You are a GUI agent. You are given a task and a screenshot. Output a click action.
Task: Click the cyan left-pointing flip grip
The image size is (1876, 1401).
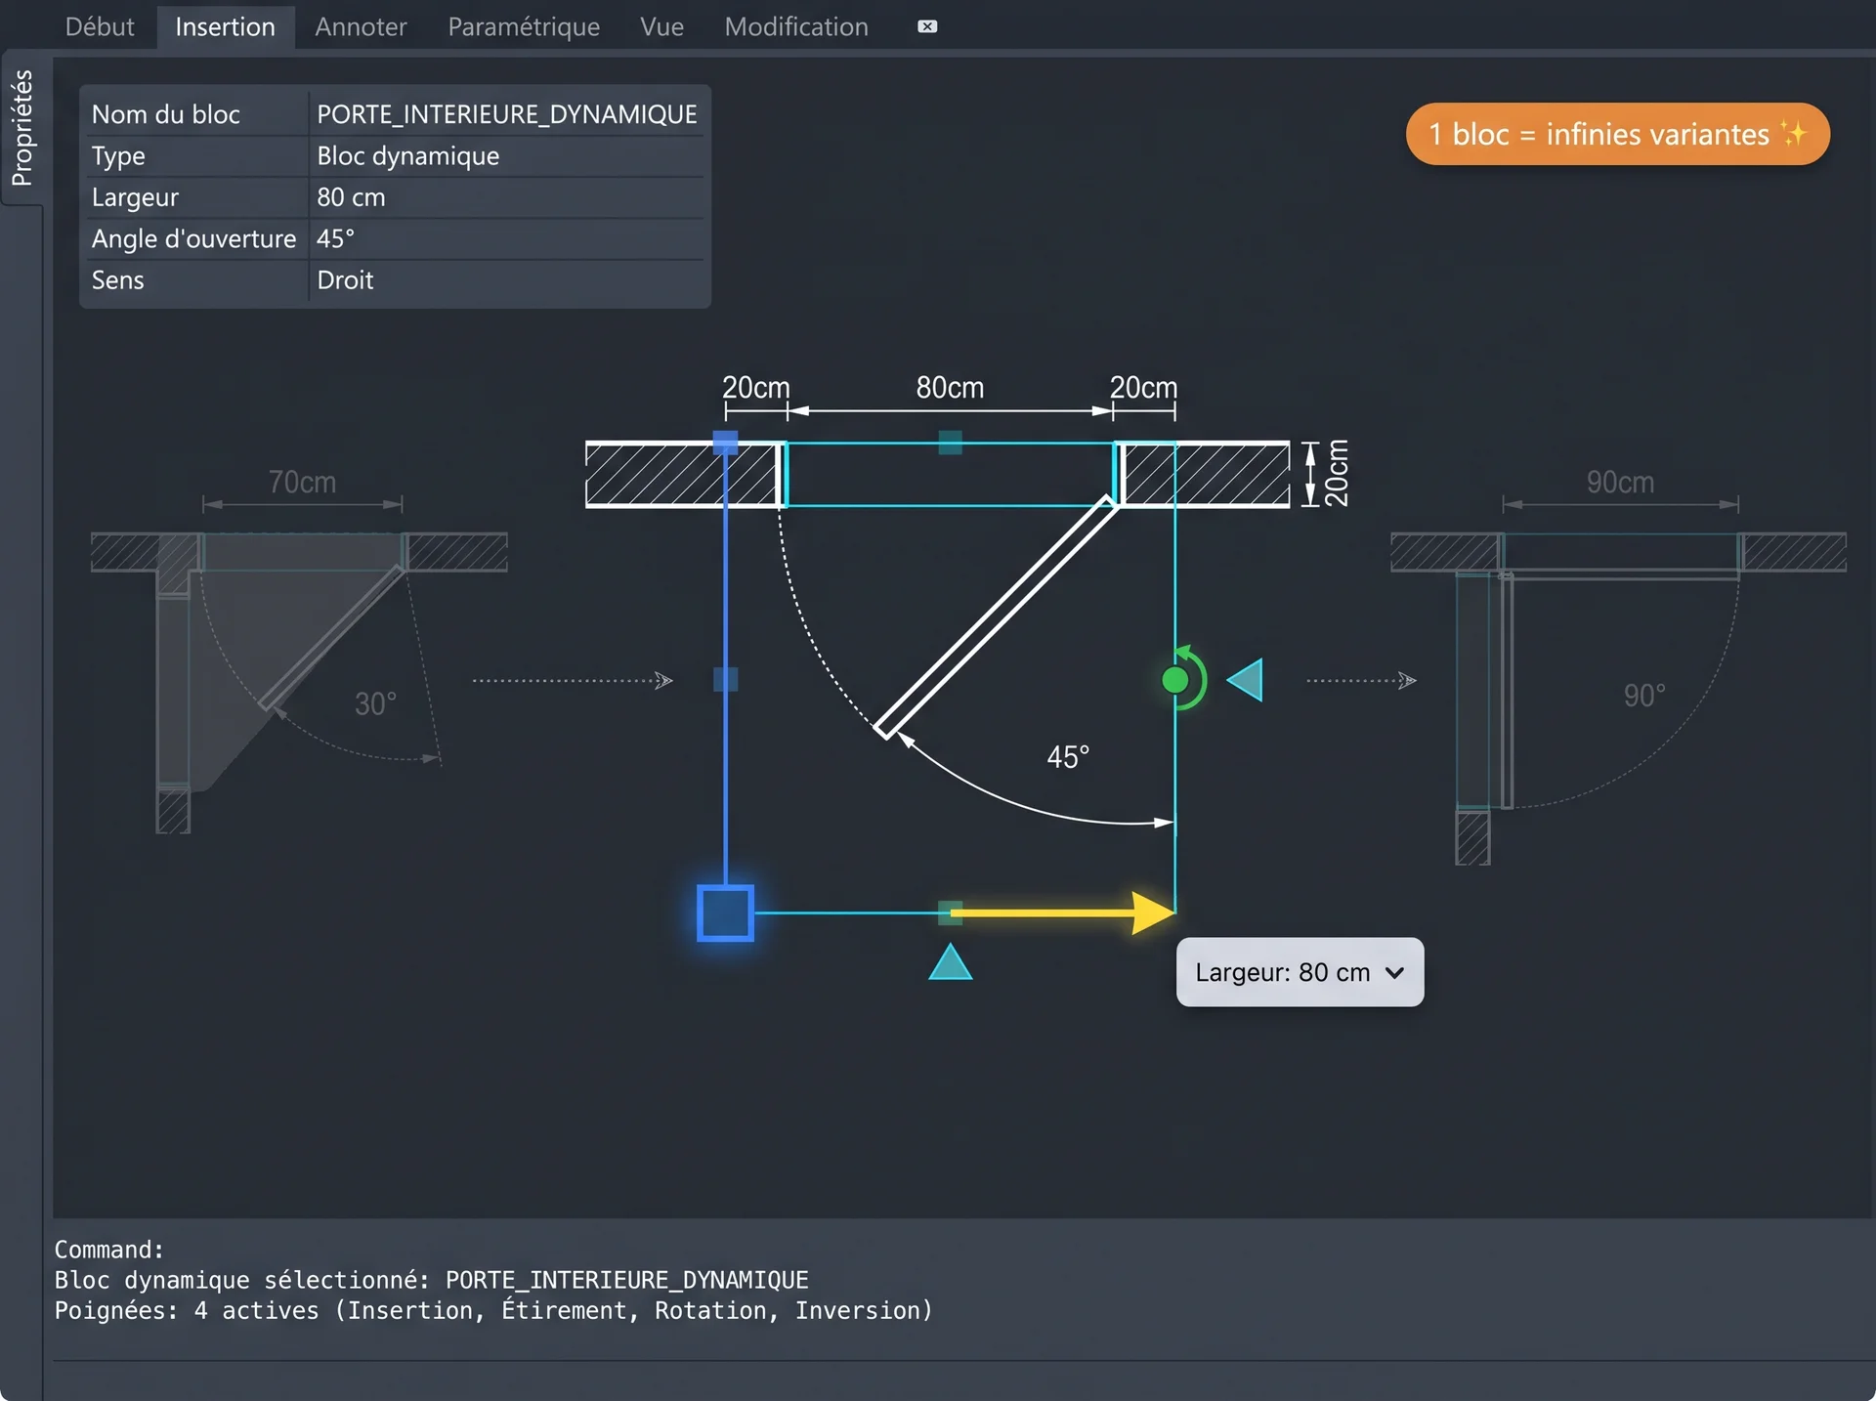[1245, 679]
